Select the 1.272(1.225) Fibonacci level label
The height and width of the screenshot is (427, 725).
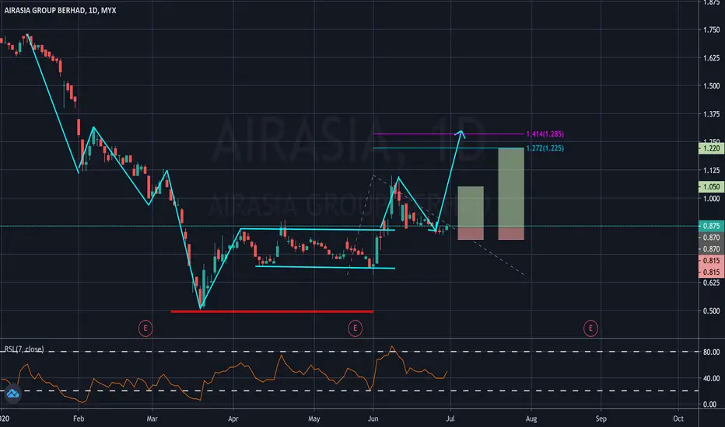(x=545, y=148)
